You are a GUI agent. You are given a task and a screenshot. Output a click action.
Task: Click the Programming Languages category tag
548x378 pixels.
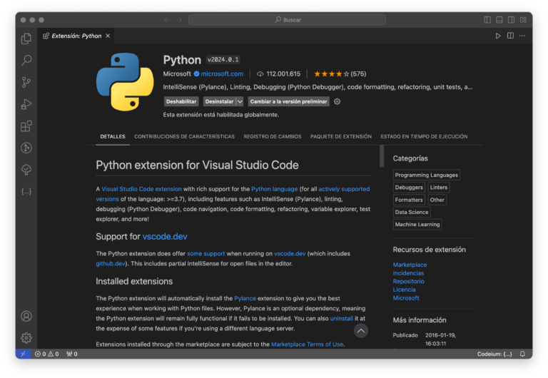427,175
